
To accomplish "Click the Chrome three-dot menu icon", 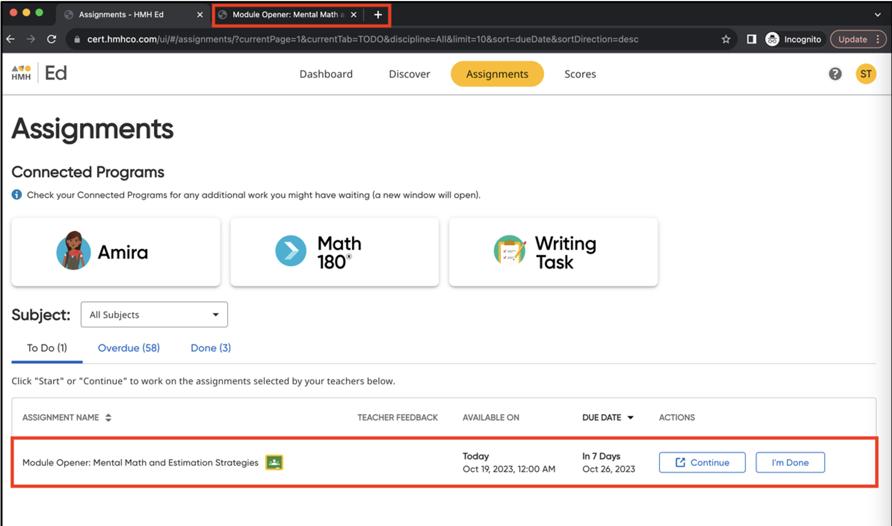I will coord(878,39).
